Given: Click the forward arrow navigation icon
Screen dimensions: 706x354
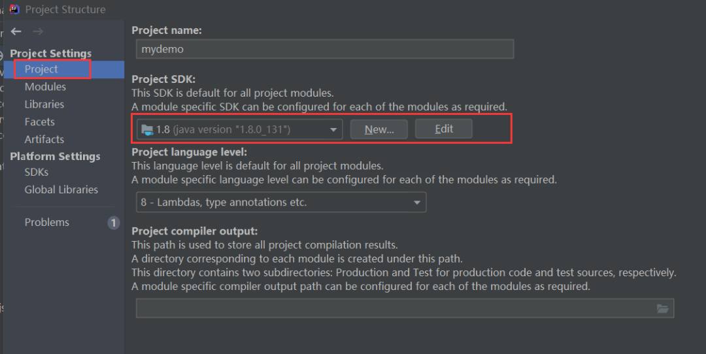Looking at the screenshot, I should point(38,31).
